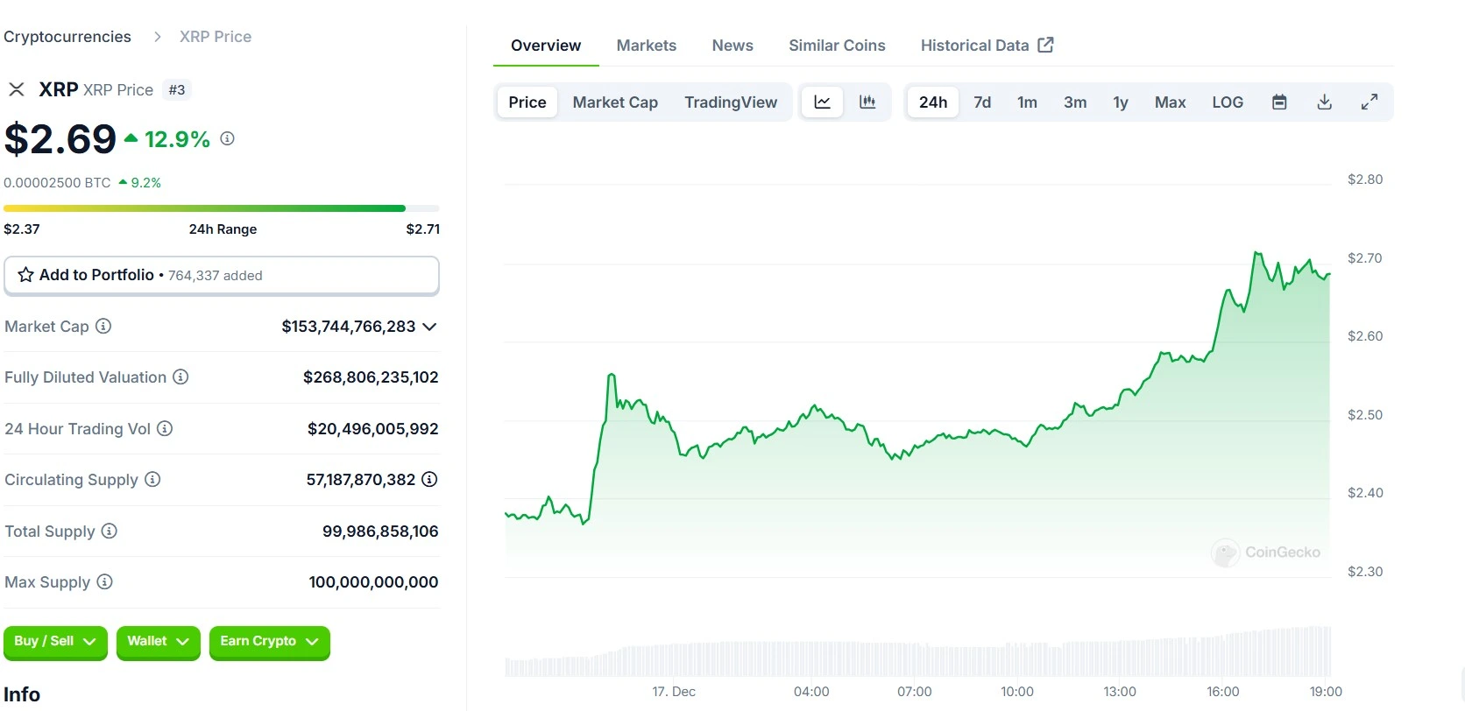Screen dimensions: 1465x711
Task: Download chart data icon
Action: point(1325,102)
